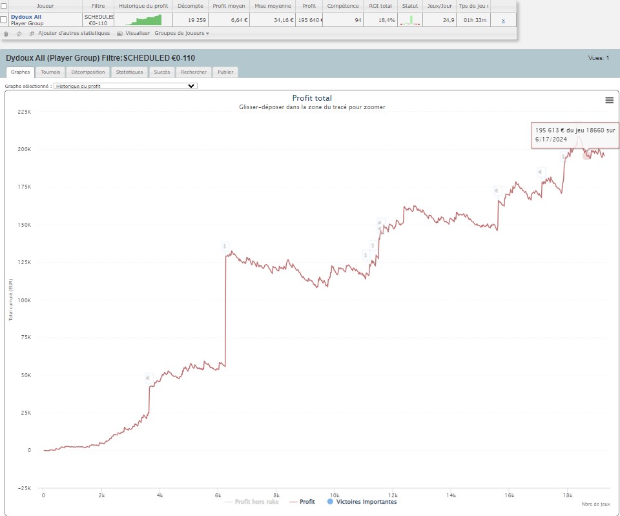
Task: Click the Statut mini bar chart thumbnail
Action: pyautogui.click(x=410, y=20)
